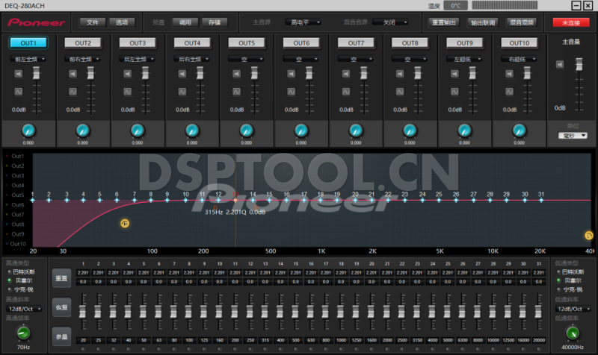Invert phase on the OUT10 channel
The width and height of the screenshot is (598, 355).
(x=509, y=92)
